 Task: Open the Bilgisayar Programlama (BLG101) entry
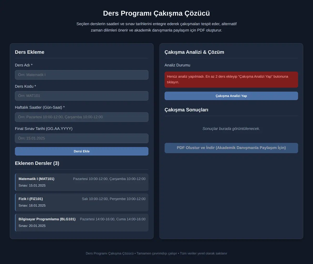pos(82,222)
